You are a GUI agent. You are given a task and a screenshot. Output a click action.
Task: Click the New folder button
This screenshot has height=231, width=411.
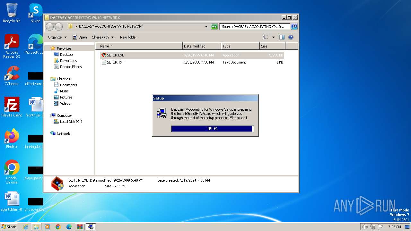coord(128,37)
